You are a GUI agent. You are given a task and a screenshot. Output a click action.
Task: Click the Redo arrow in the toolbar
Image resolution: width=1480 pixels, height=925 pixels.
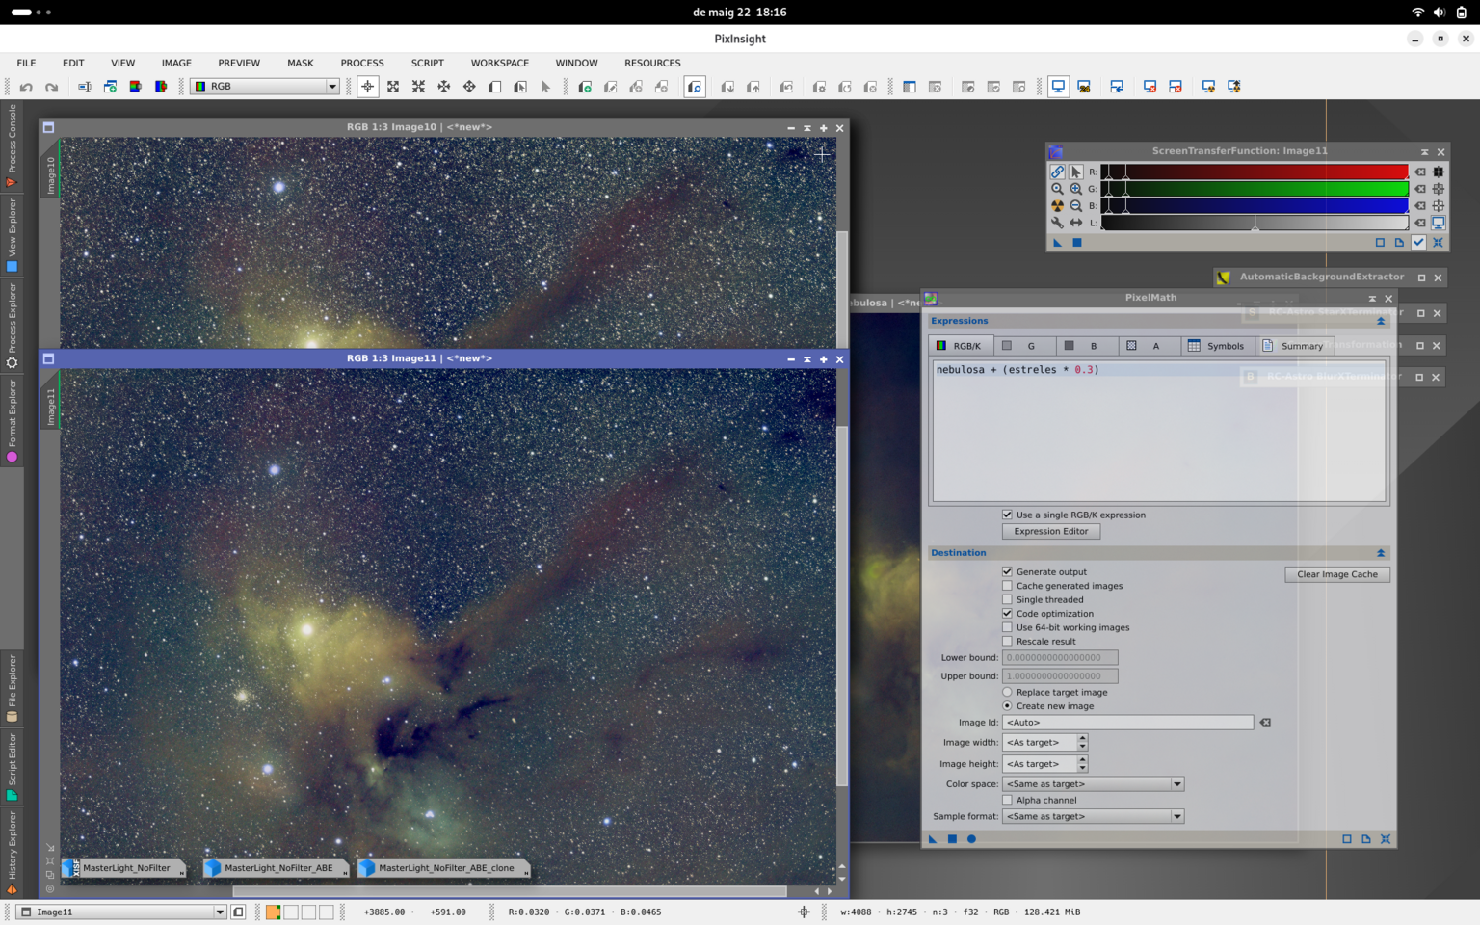pos(51,87)
